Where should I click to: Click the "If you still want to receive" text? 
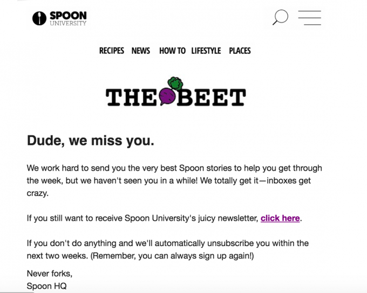(x=143, y=218)
